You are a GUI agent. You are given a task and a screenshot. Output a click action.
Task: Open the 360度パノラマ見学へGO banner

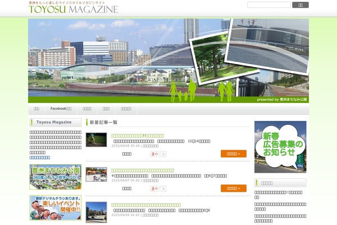56,177
